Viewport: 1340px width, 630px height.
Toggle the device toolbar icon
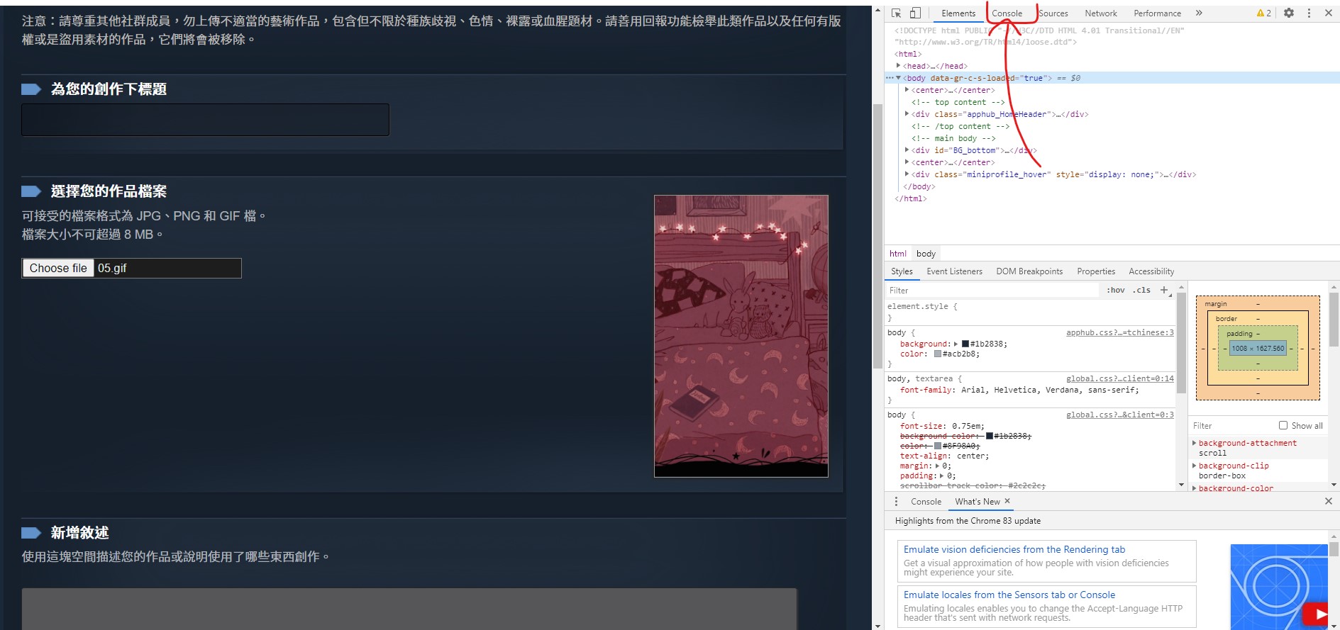(915, 13)
